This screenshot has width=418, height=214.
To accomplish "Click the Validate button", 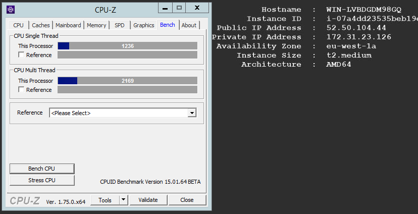I will coord(148,200).
